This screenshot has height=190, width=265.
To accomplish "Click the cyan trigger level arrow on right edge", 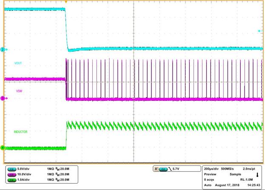I will pos(260,31).
